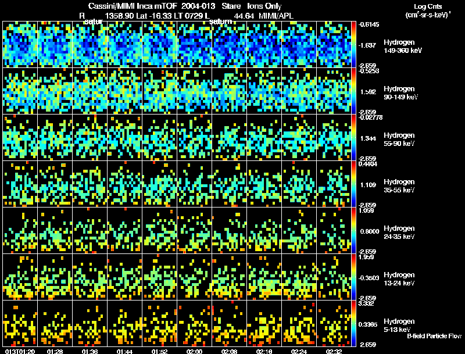Click the 'MIMI/APL' header text

pos(276,16)
